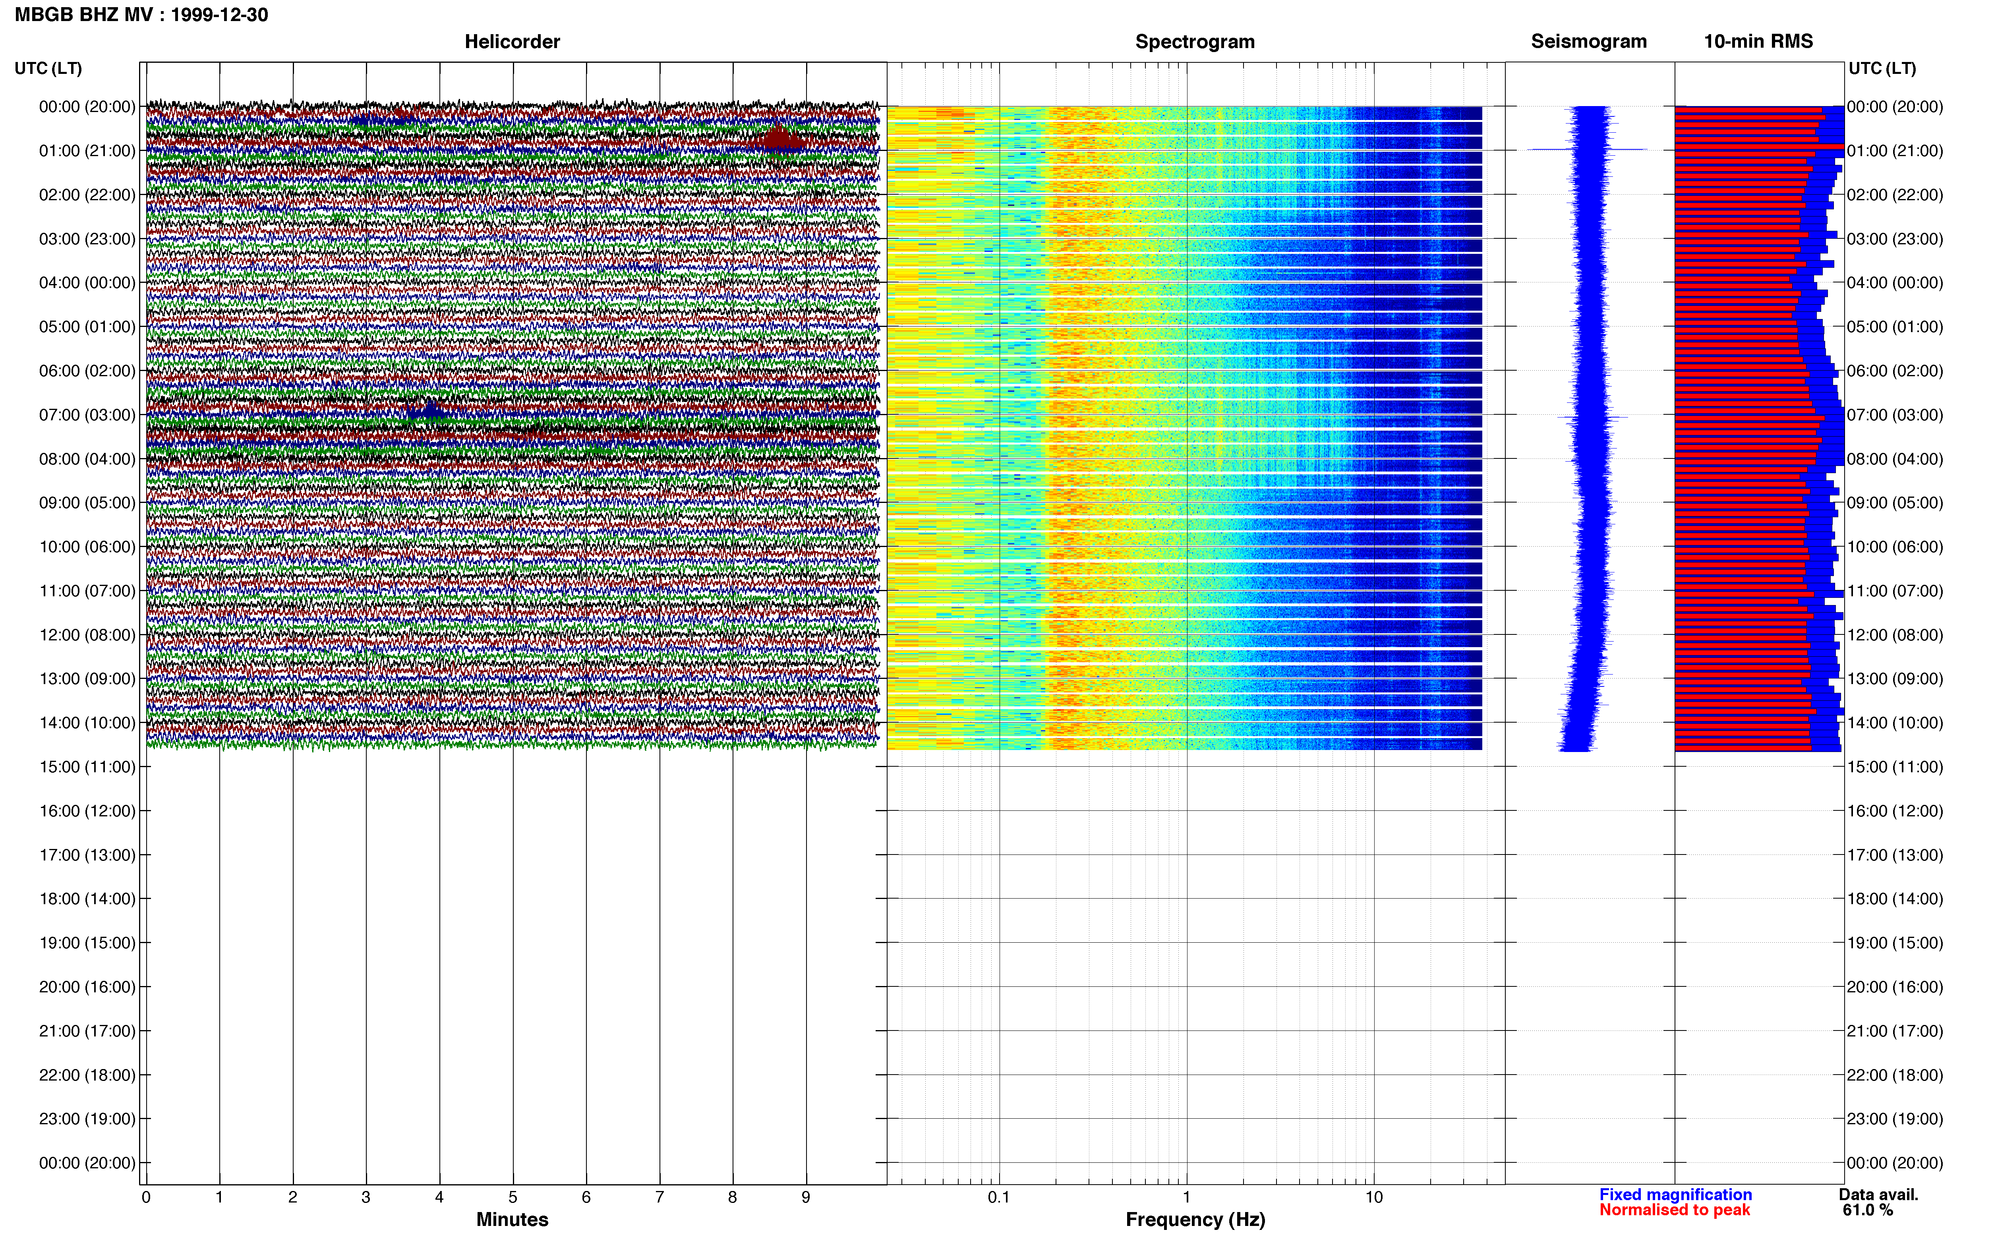Click the right '16:00 (12:00)' time label
The height and width of the screenshot is (1247, 1994).
[1895, 812]
